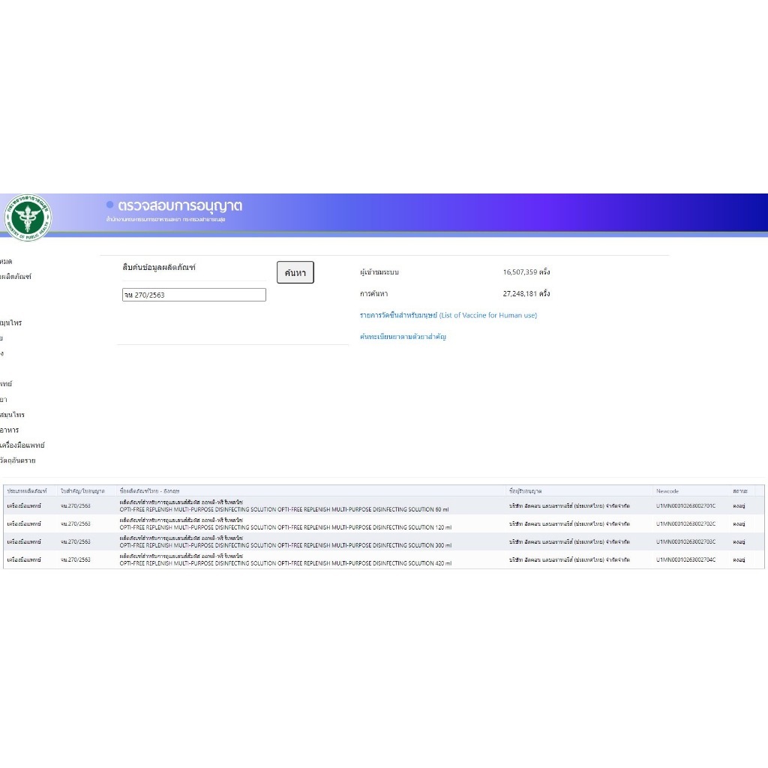768x768 pixels.
Task: Open the OPTI-FREE REPLENISH 300 ml product row
Action: click(x=384, y=541)
